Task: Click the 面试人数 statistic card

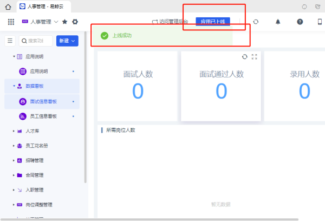Action: click(x=138, y=86)
